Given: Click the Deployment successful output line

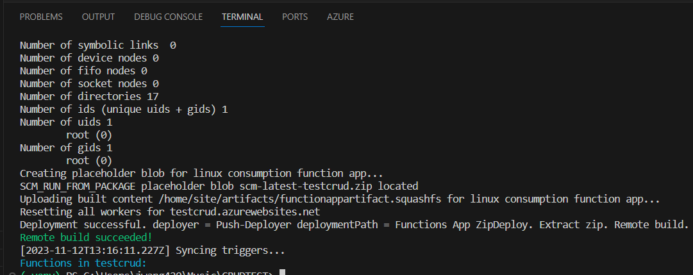Looking at the screenshot, I should point(354,224).
